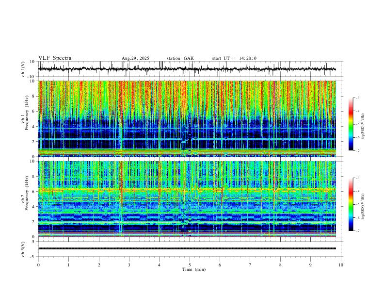384x297 pixels.
Task: Click the "Time (min)" axis label
Action: (194, 269)
